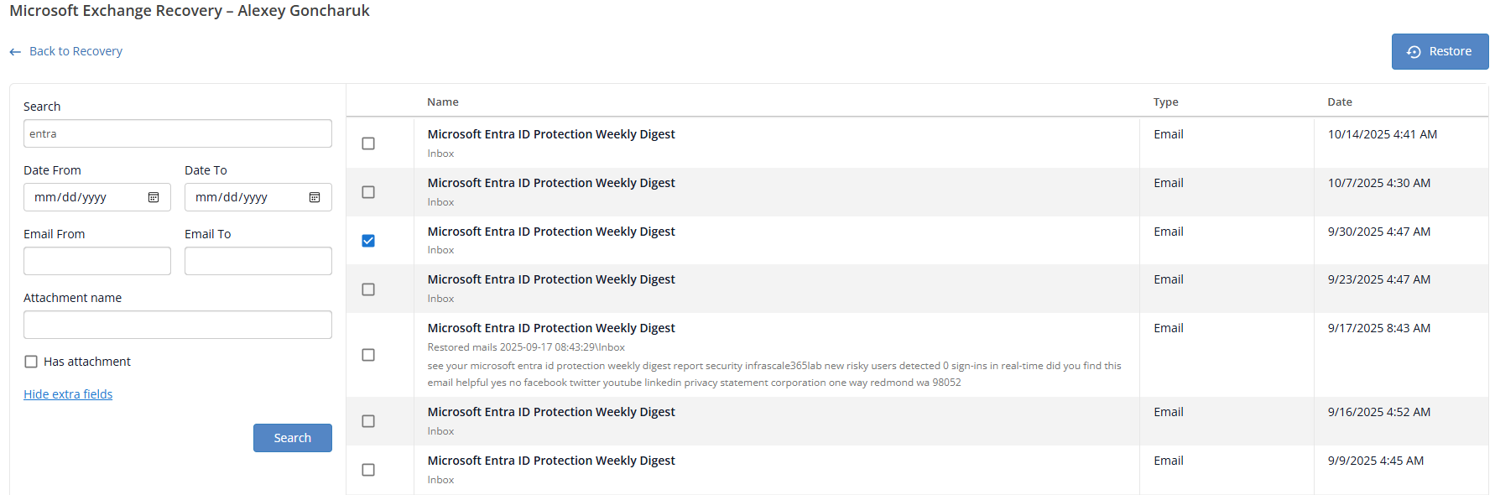Open the Date To calendar picker

pyautogui.click(x=315, y=197)
